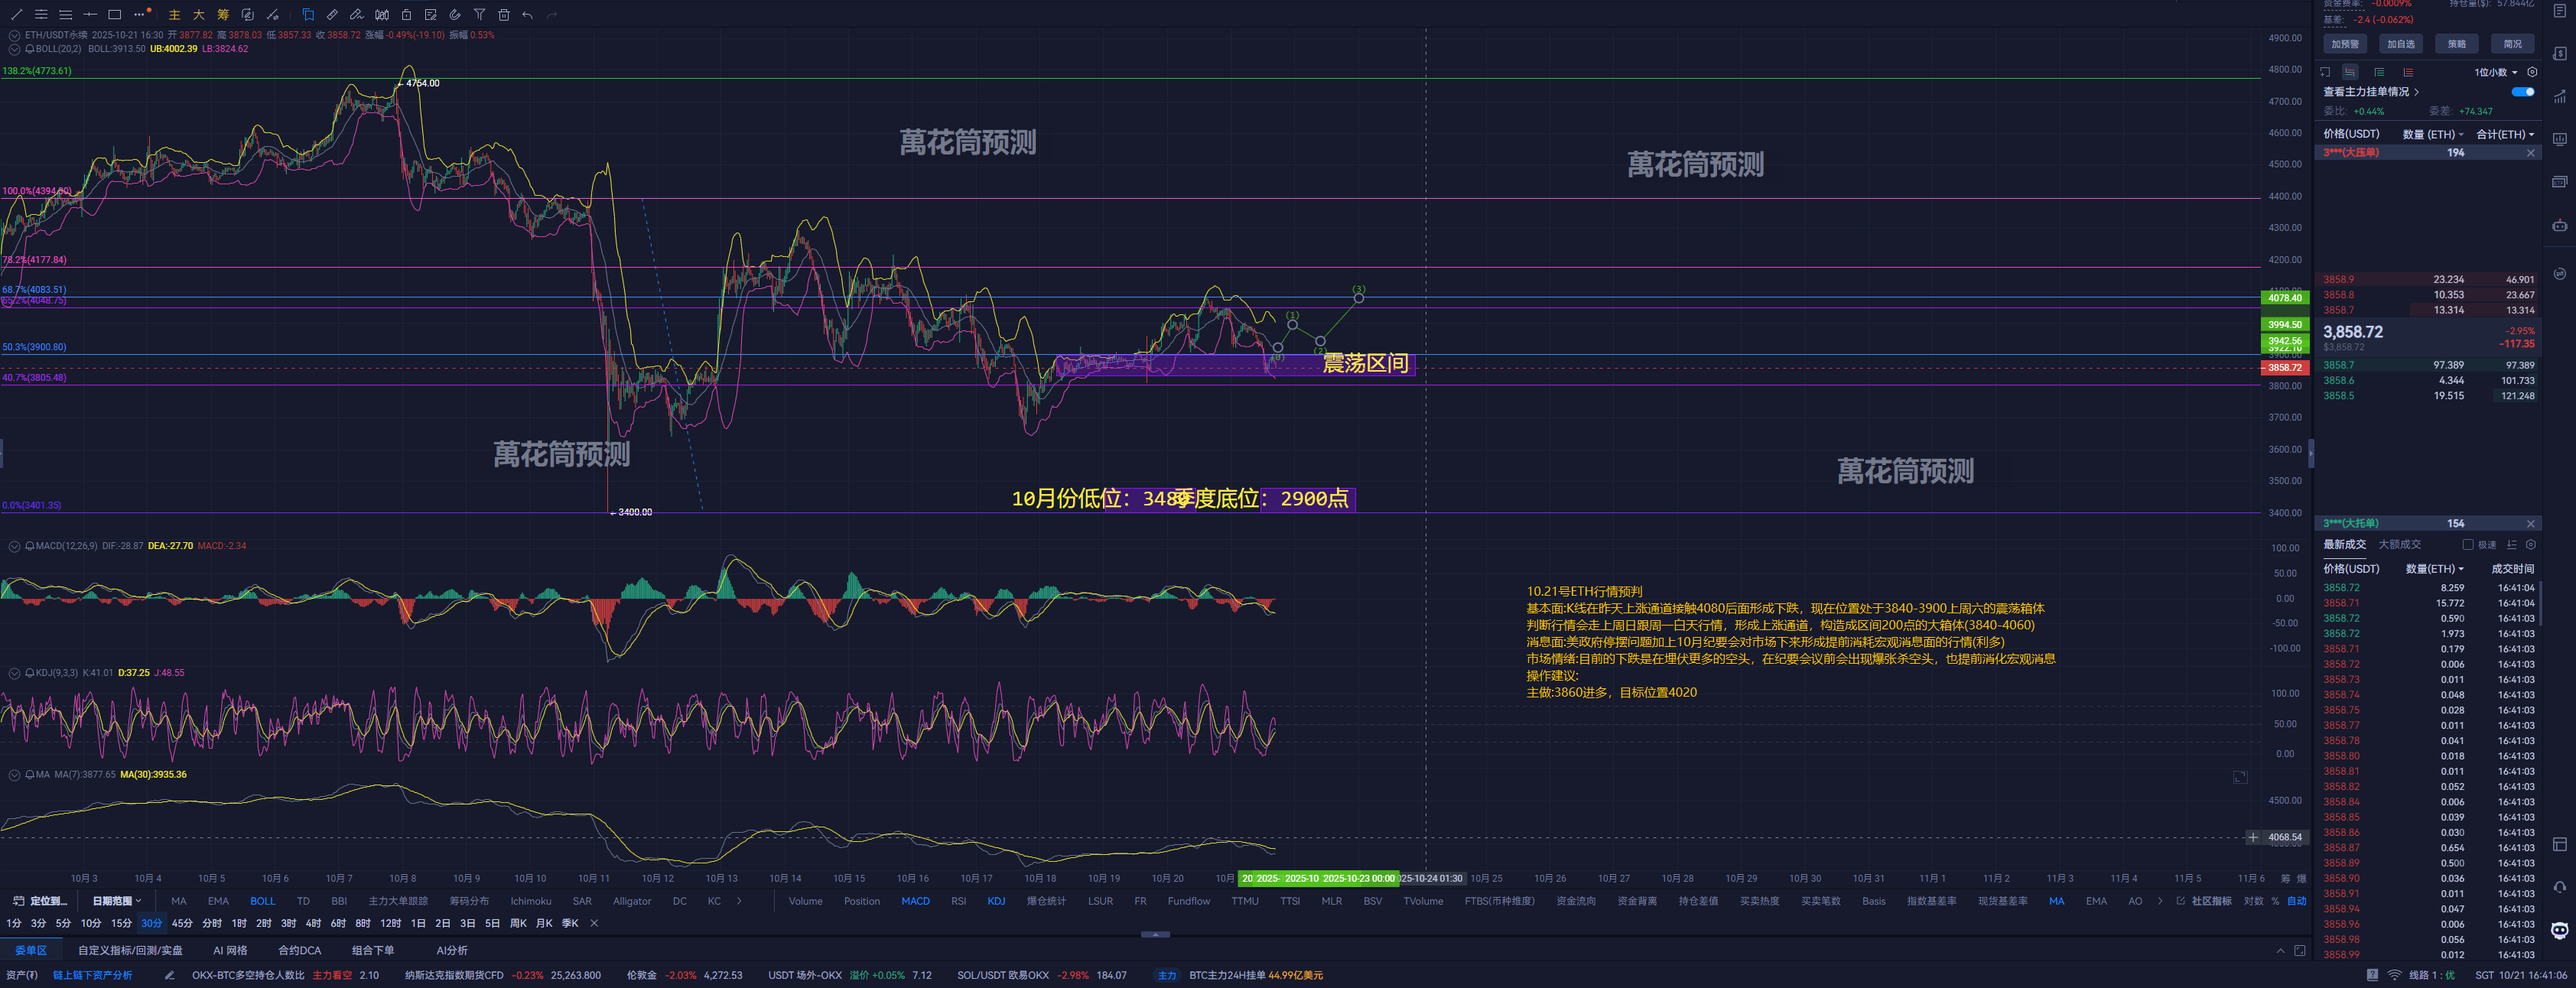Click the ruler measure tool icon

pyautogui.click(x=332, y=14)
